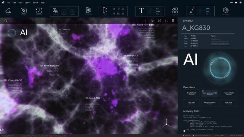Open the Settings gear
This screenshot has height=137, width=244.
(x=226, y=10)
